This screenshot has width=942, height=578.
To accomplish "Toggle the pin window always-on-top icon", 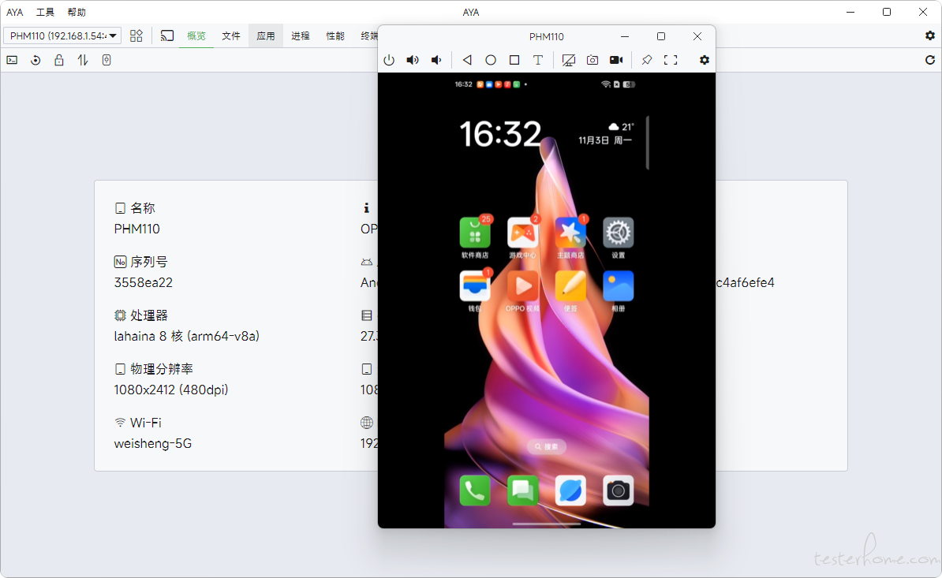I will click(x=647, y=60).
